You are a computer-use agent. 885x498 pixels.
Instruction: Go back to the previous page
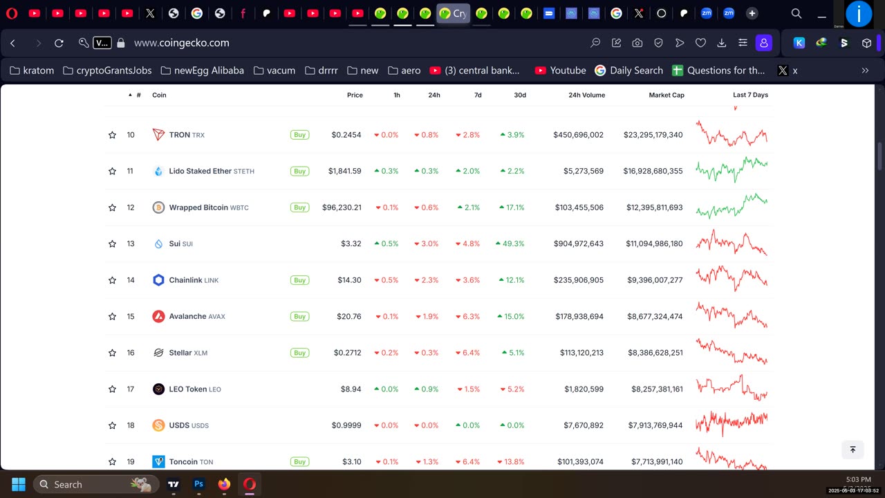(12, 43)
